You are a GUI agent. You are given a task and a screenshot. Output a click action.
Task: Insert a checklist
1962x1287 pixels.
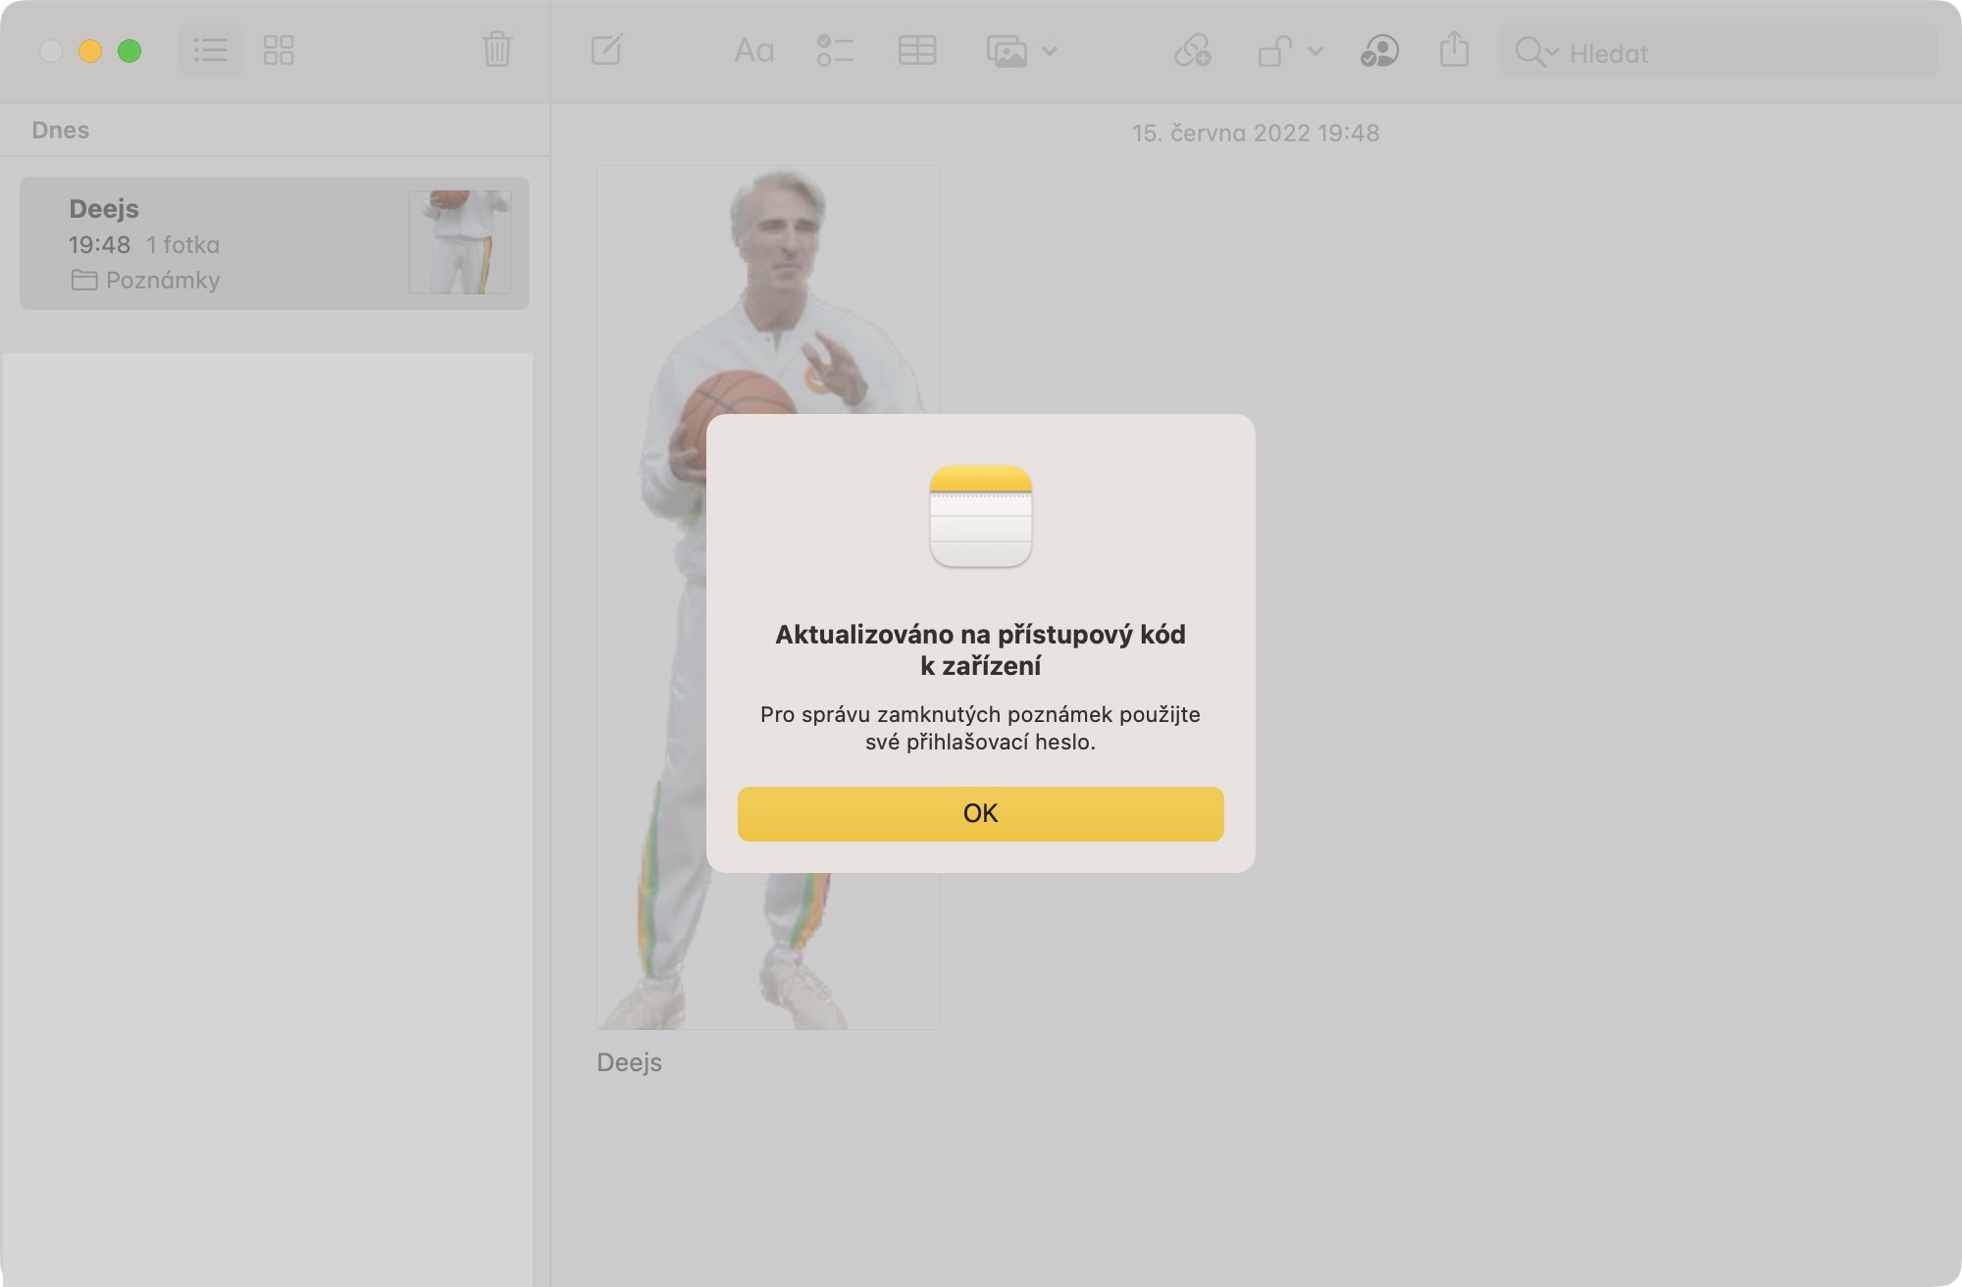pyautogui.click(x=835, y=51)
